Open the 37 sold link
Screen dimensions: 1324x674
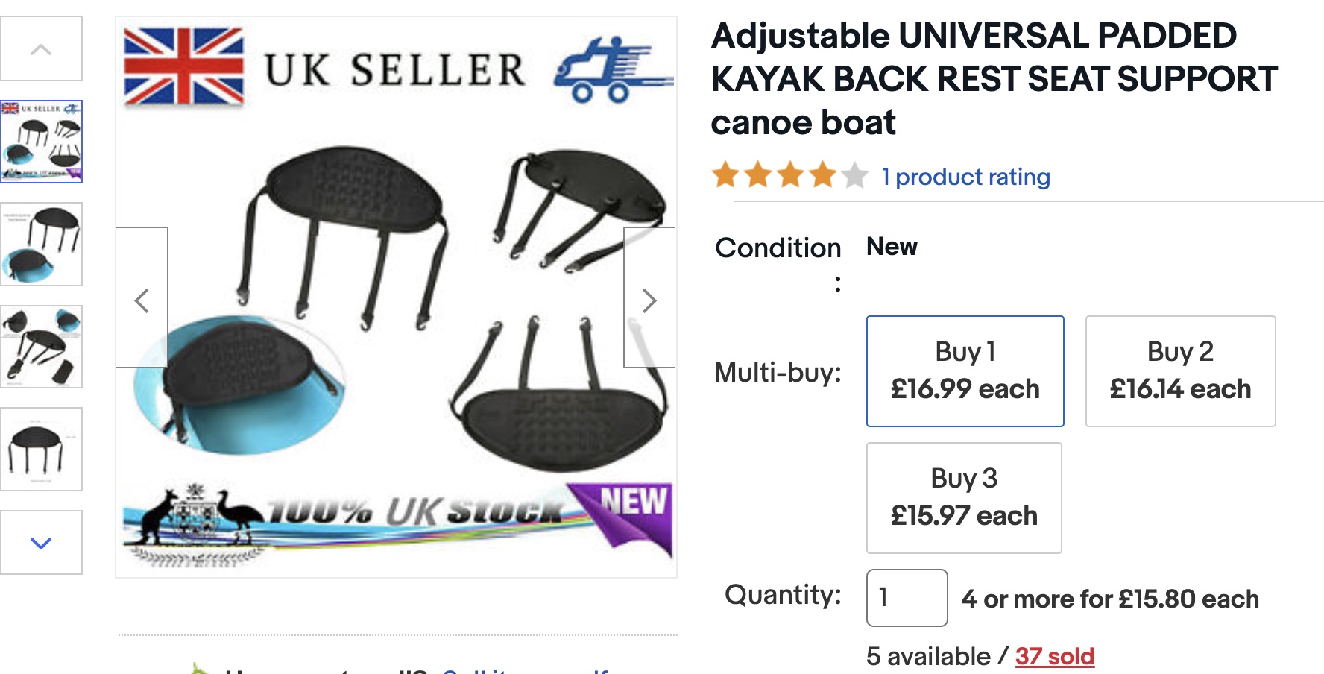[1054, 656]
